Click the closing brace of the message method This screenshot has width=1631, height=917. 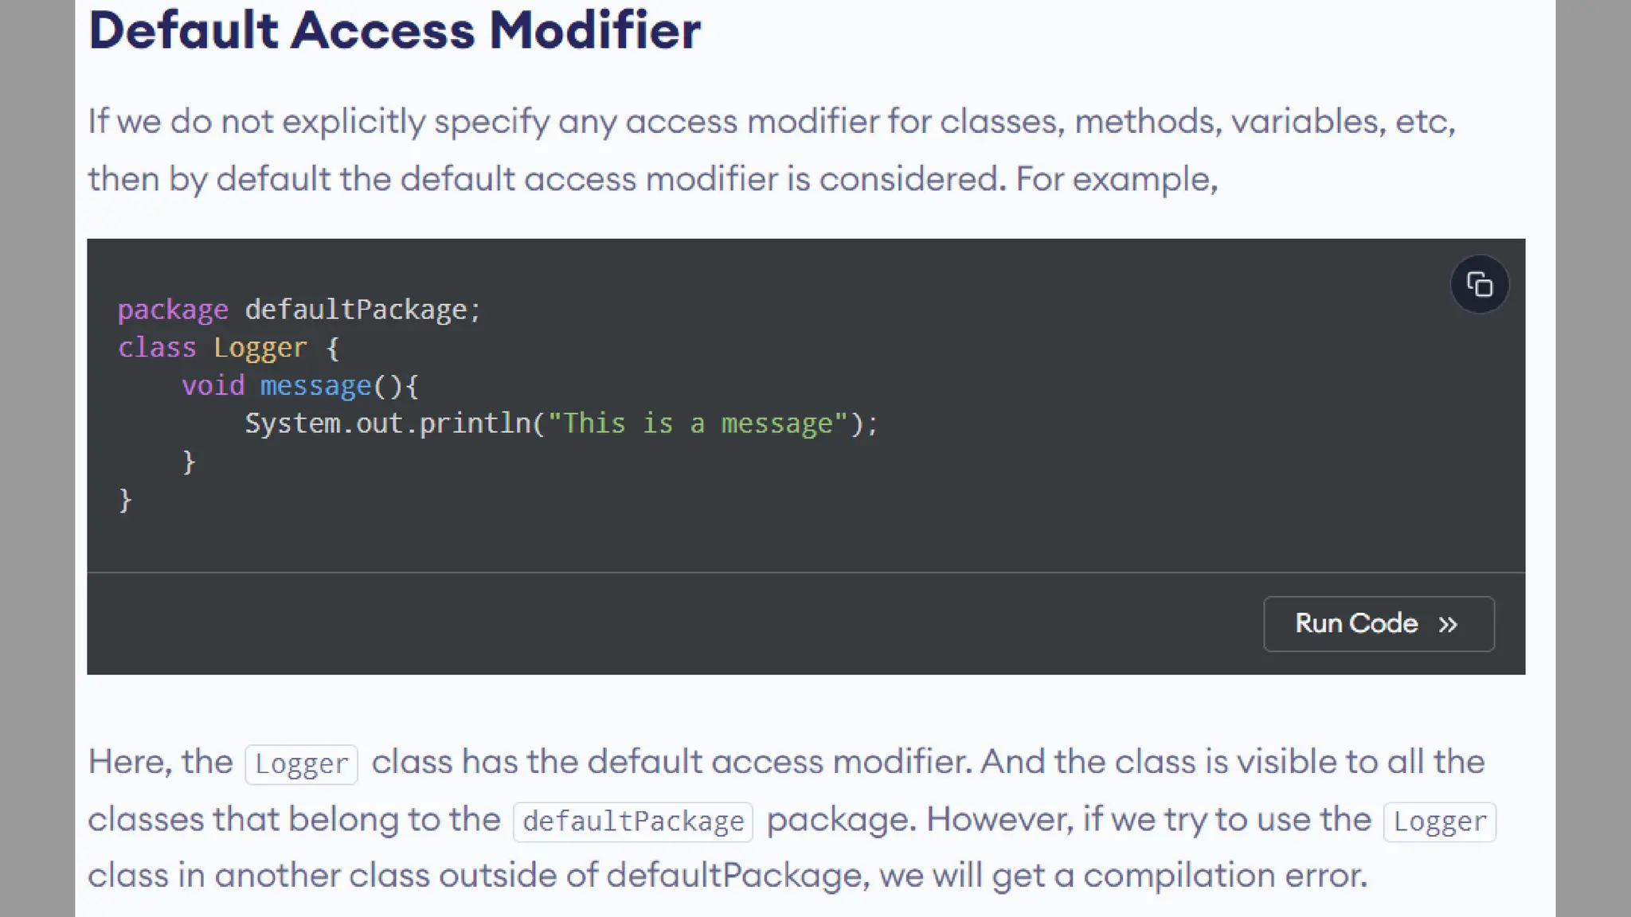pos(189,462)
